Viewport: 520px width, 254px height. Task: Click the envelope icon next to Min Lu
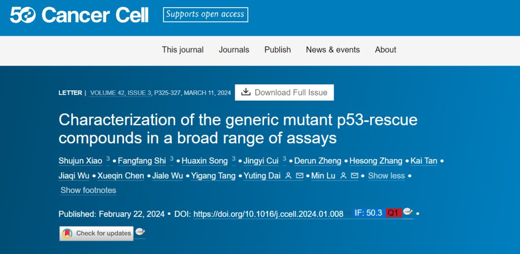(x=354, y=176)
